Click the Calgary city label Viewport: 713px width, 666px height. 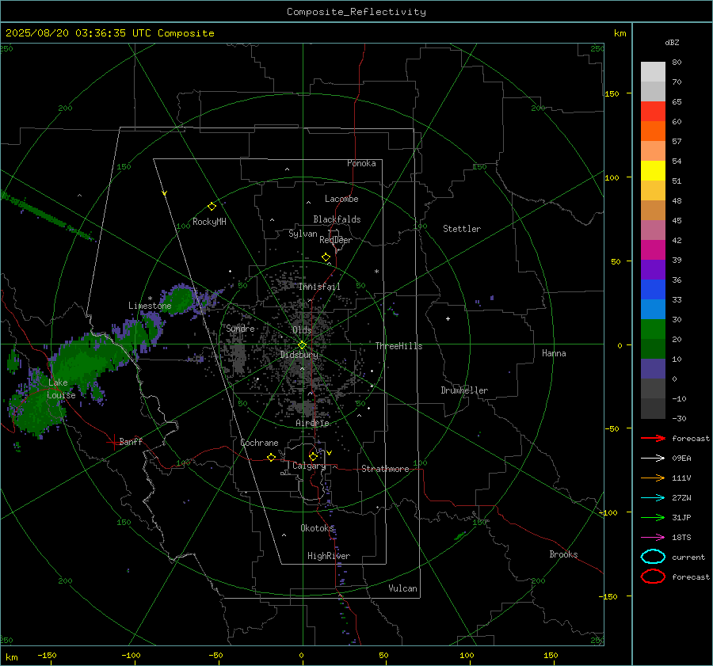point(309,466)
